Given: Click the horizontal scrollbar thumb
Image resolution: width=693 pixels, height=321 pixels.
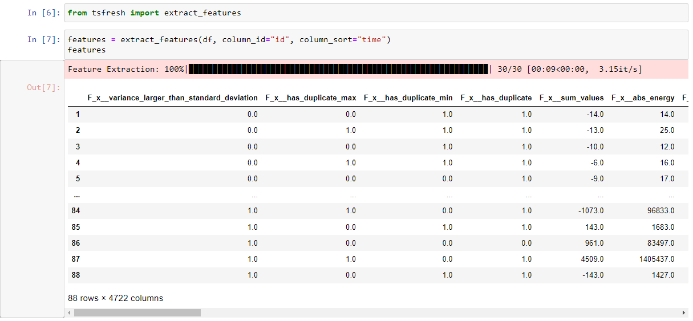Looking at the screenshot, I should (x=137, y=313).
